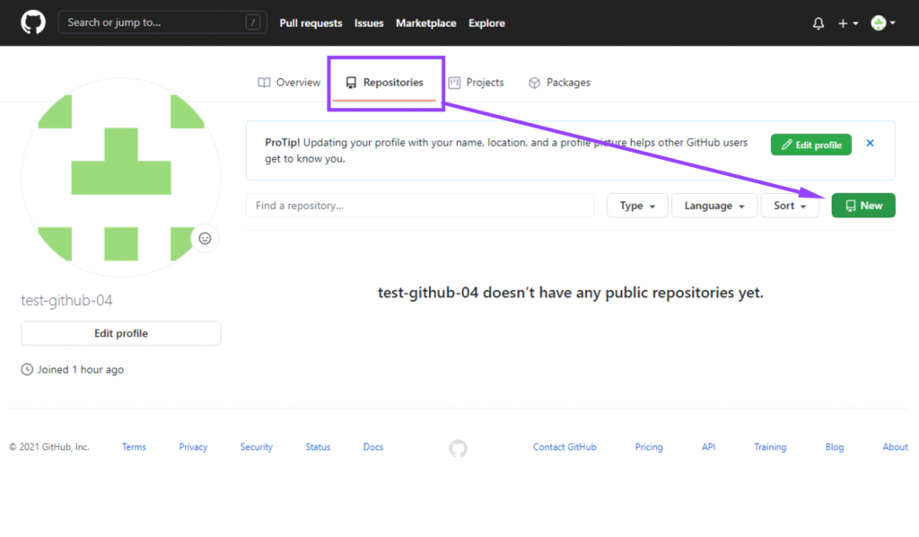This screenshot has width=919, height=537.
Task: Click the profile avatar picture
Action: click(121, 177)
